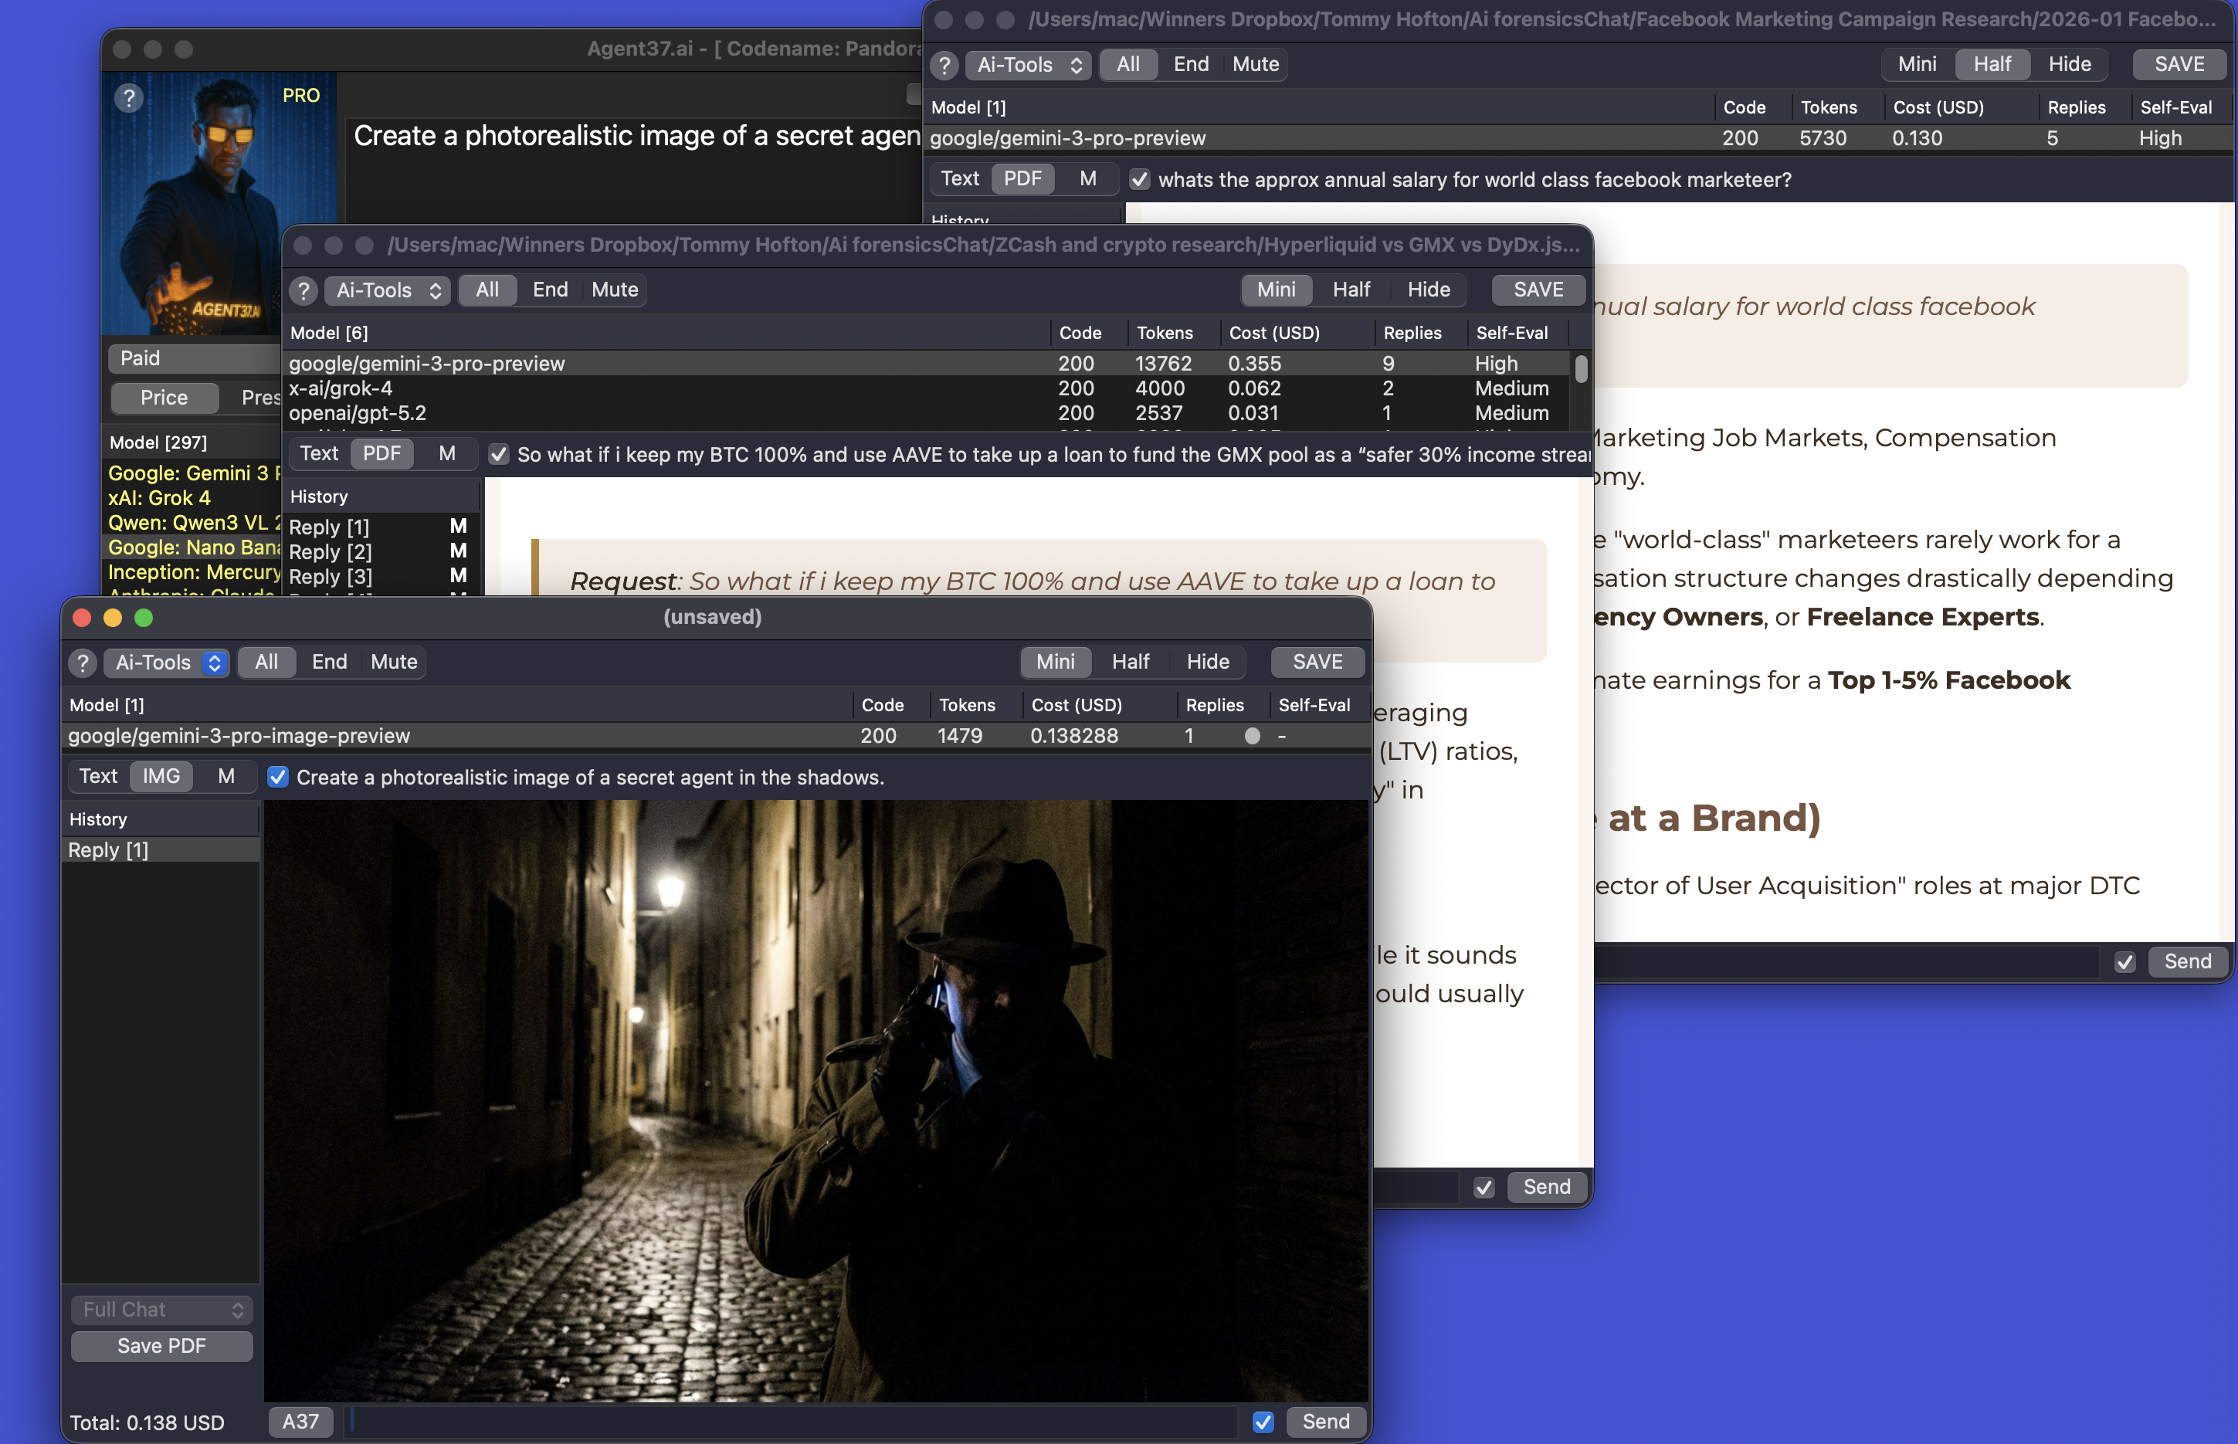Click the help question mark in unsaved window
Viewport: 2238px width, 1444px height.
coord(83,663)
